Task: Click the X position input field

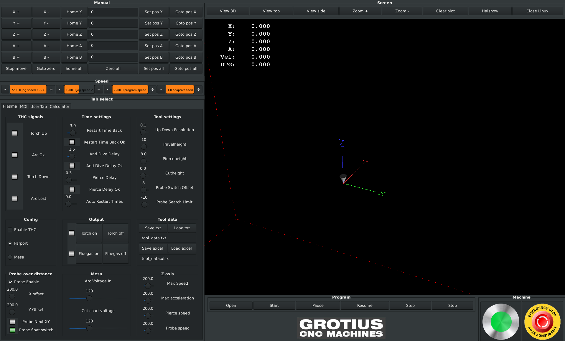Action: 113,12
